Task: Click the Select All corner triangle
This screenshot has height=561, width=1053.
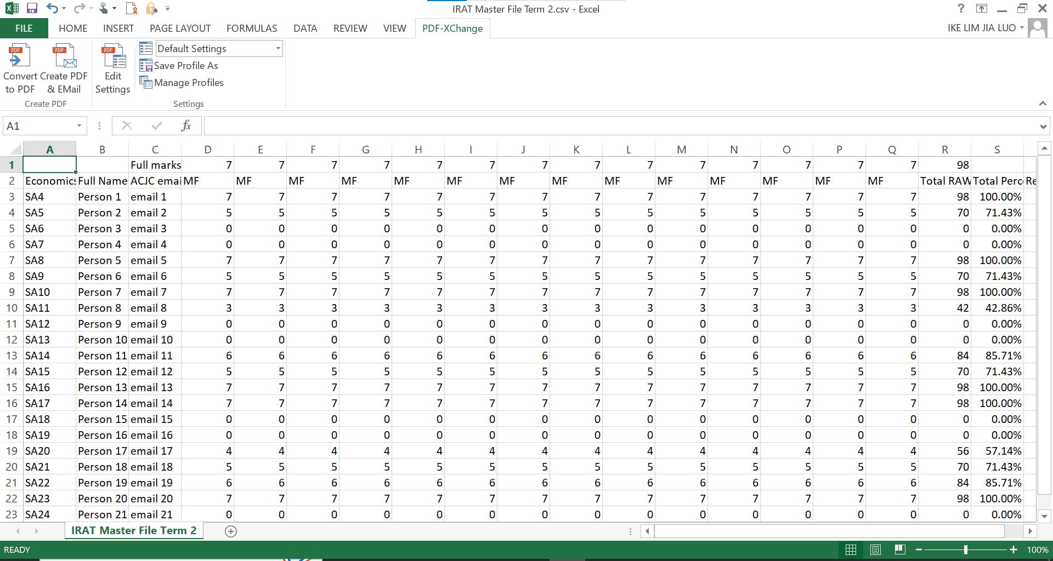Action: 15,149
